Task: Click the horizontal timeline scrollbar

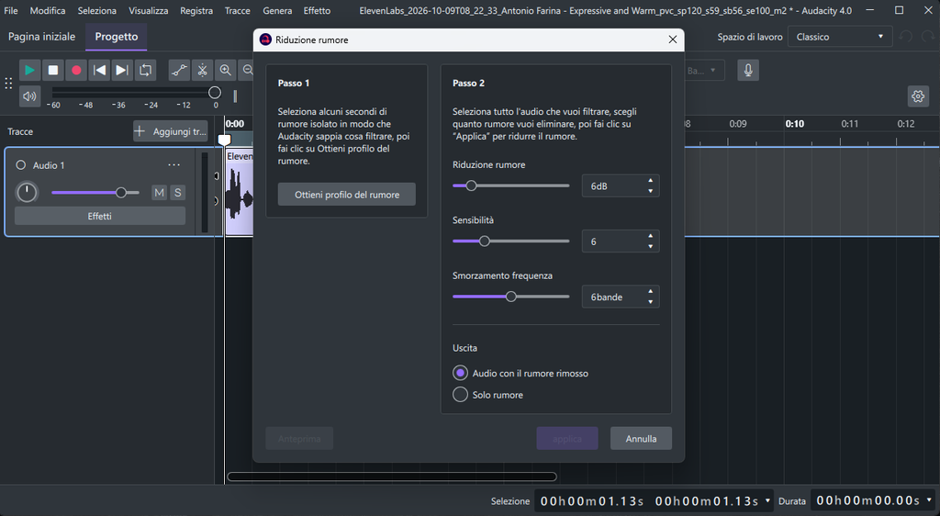Action: click(x=391, y=477)
